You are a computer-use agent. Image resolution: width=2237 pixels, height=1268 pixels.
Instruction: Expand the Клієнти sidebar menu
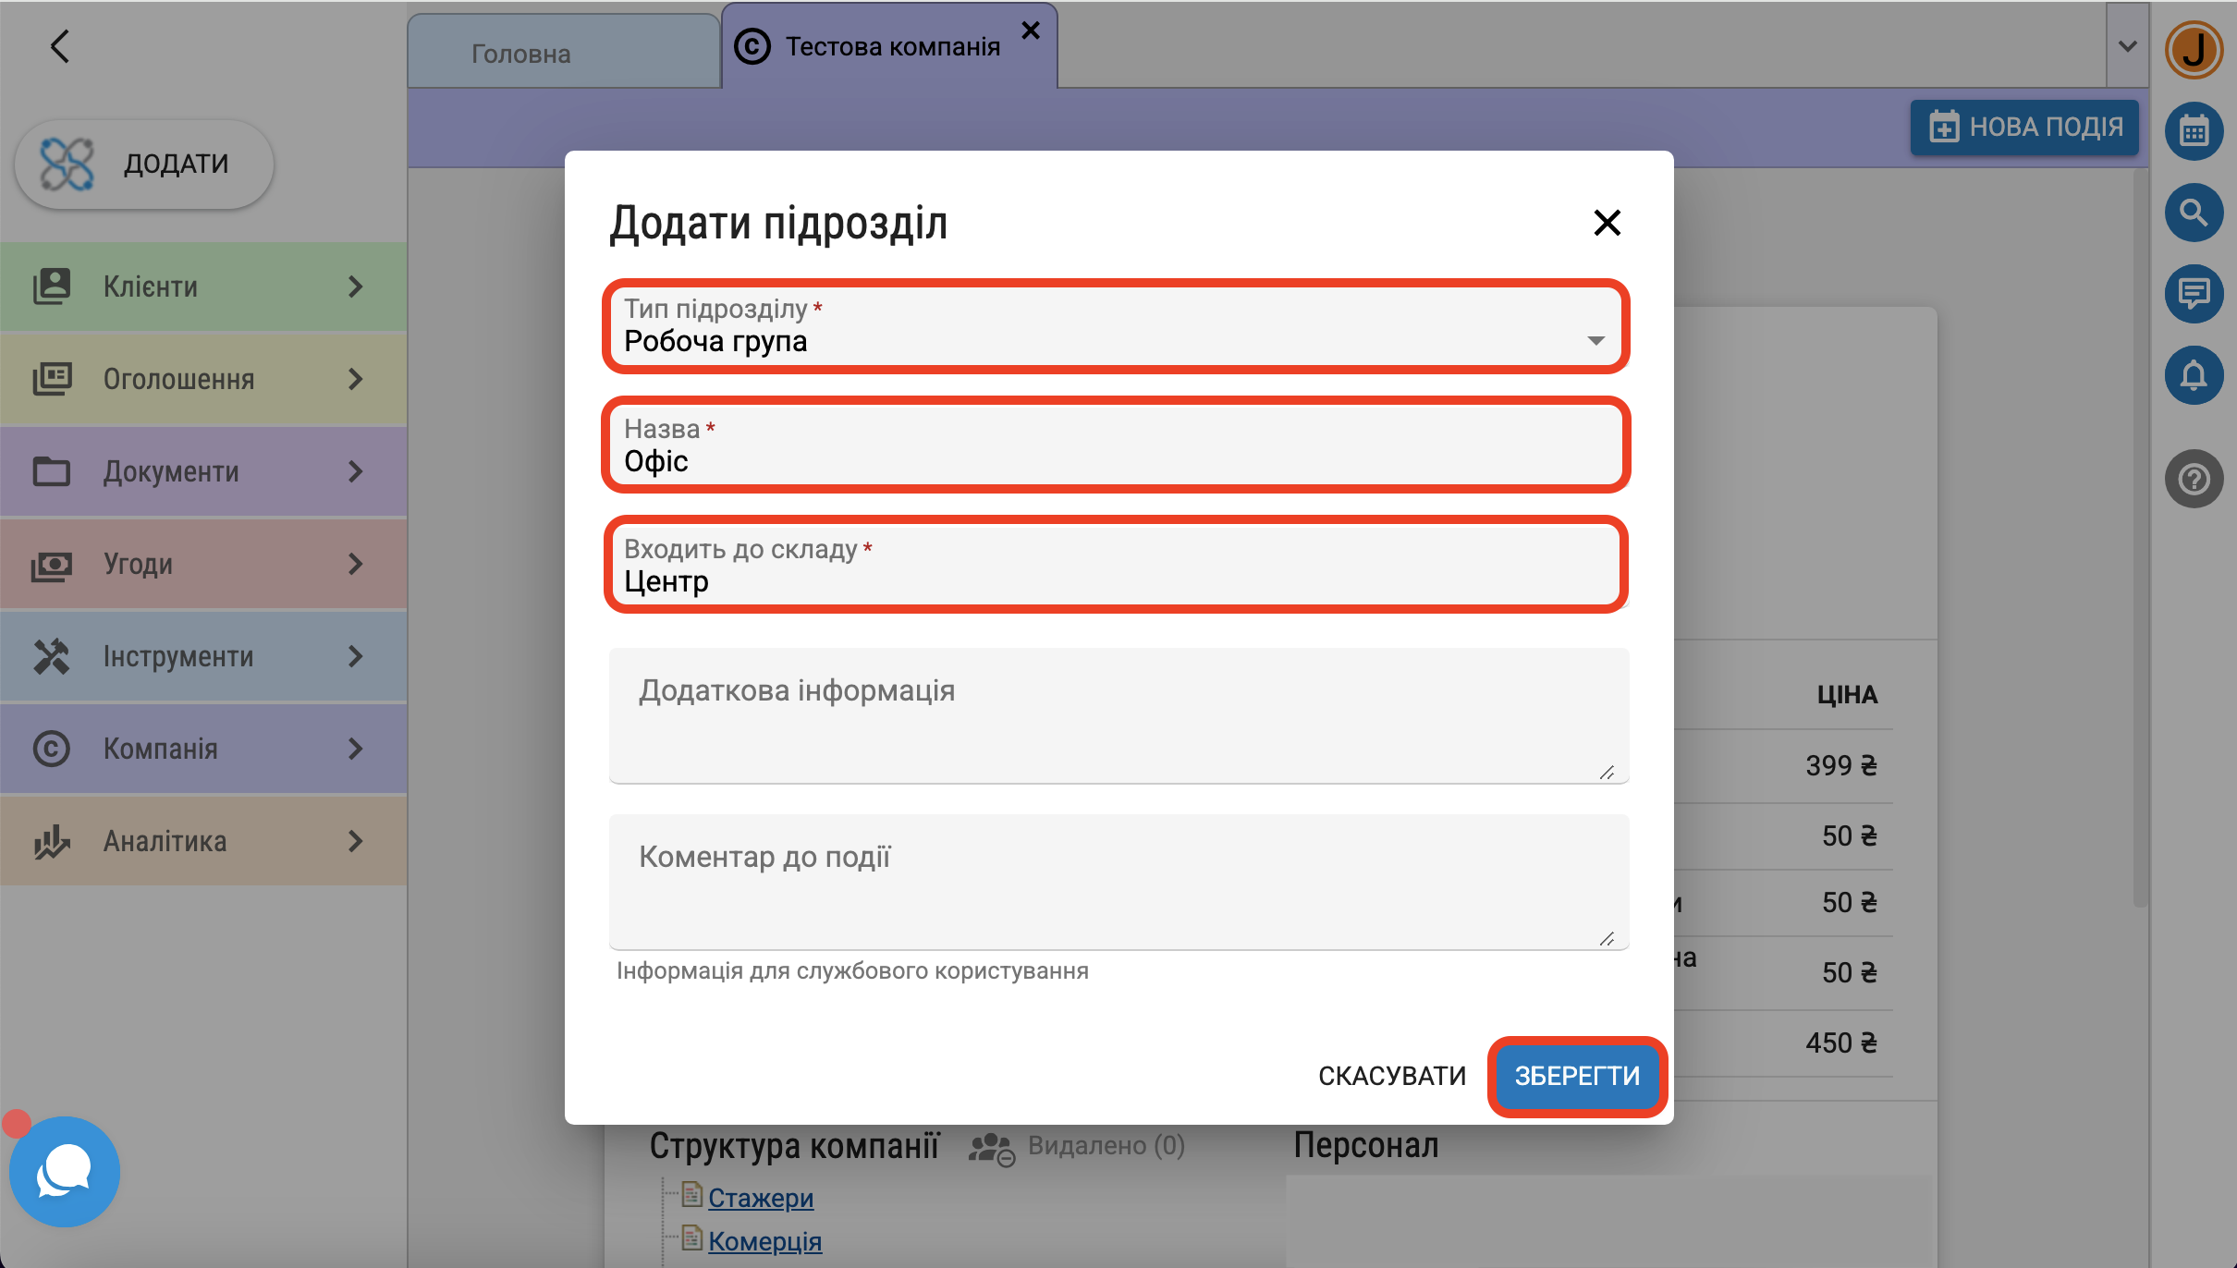click(x=203, y=287)
